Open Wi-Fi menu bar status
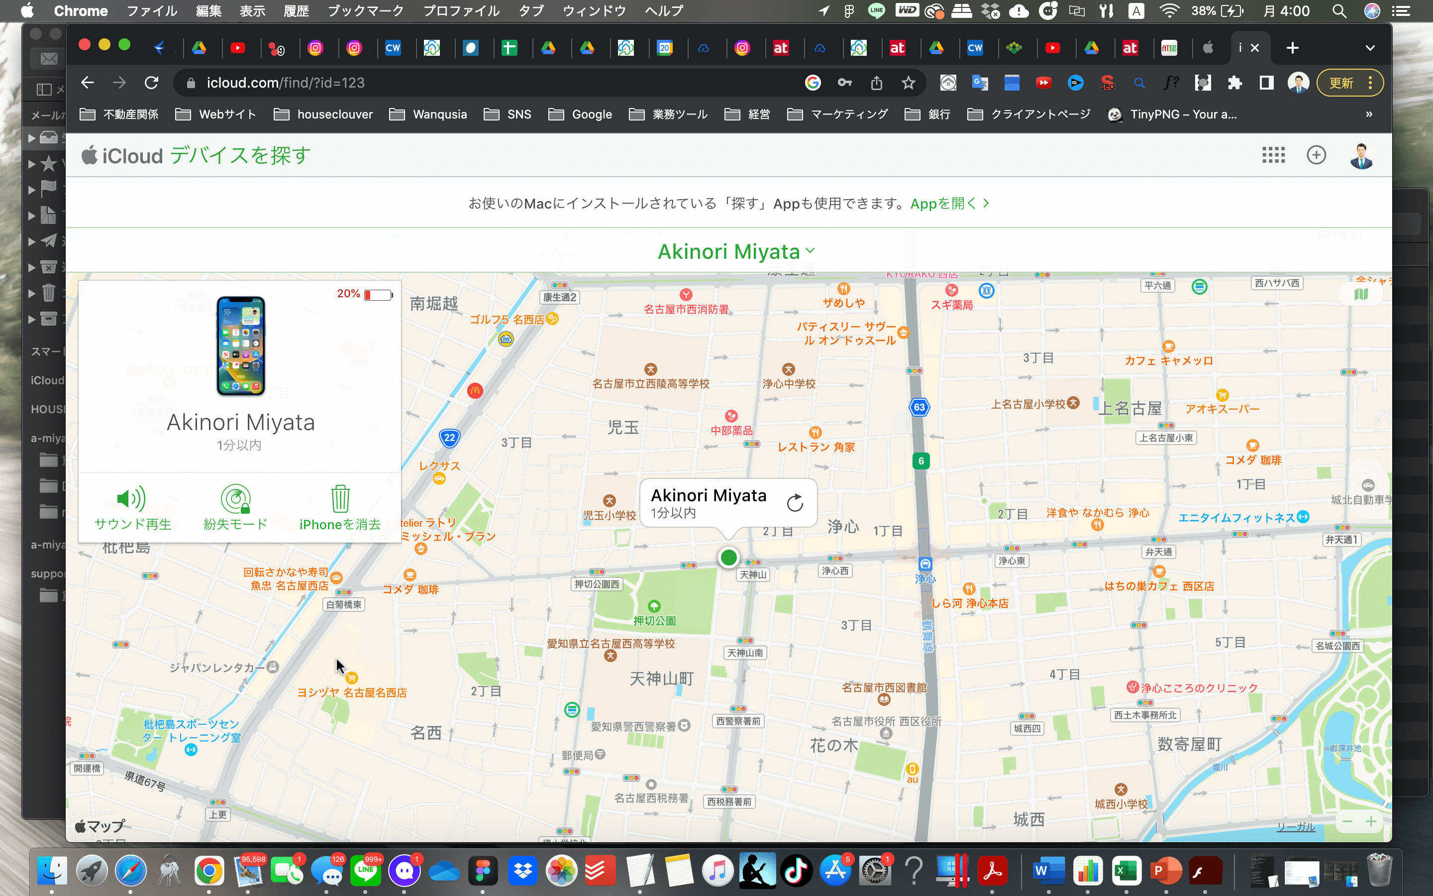Screen dimensions: 1433x896 click(x=1168, y=10)
